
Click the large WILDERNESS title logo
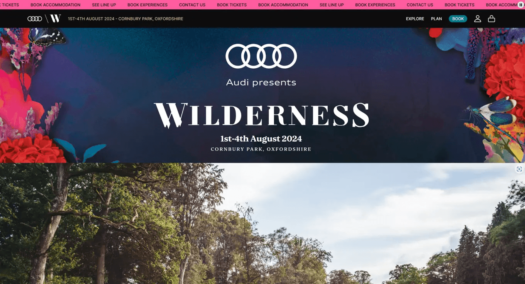(261, 115)
